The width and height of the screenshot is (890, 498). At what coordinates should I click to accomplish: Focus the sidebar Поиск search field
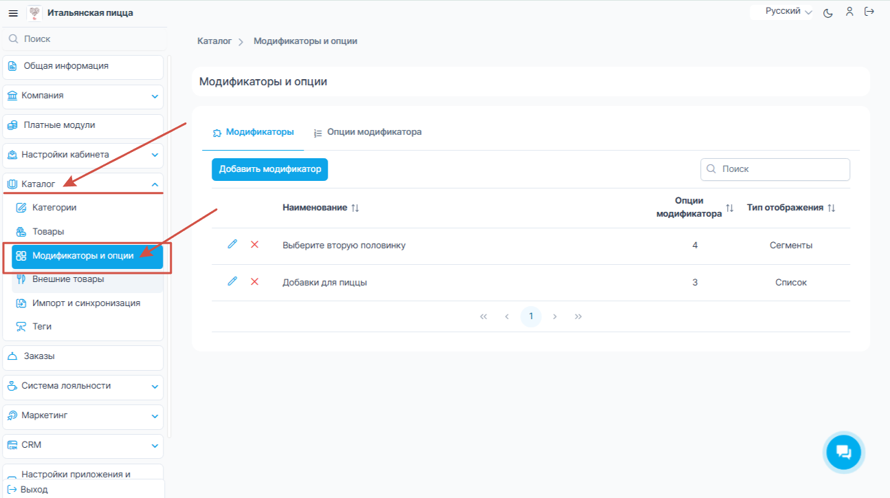pos(84,39)
